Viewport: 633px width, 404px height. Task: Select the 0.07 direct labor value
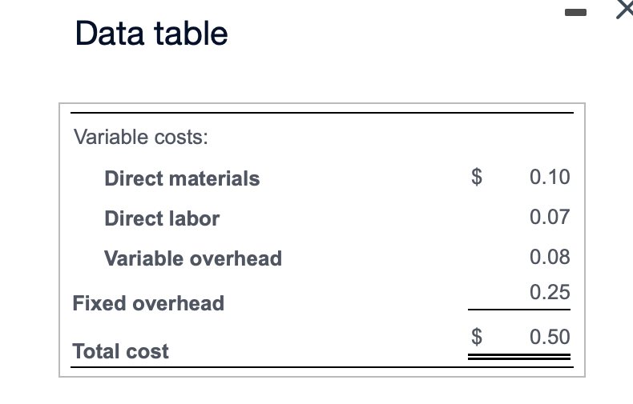550,217
